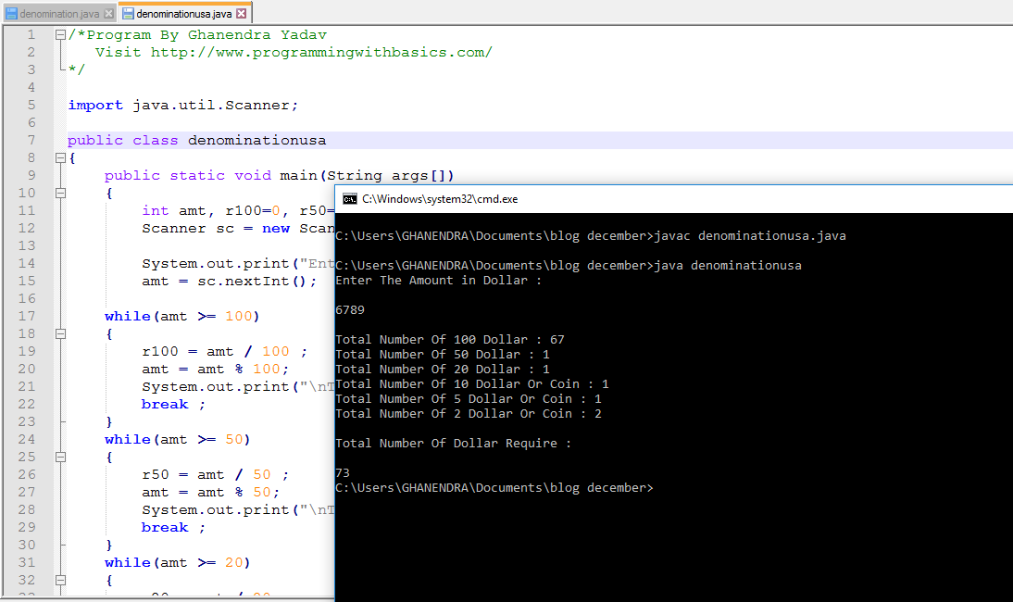
Task: Collapse the class block at line 8
Action: 60,157
